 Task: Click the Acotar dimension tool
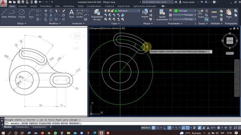coord(79,13)
